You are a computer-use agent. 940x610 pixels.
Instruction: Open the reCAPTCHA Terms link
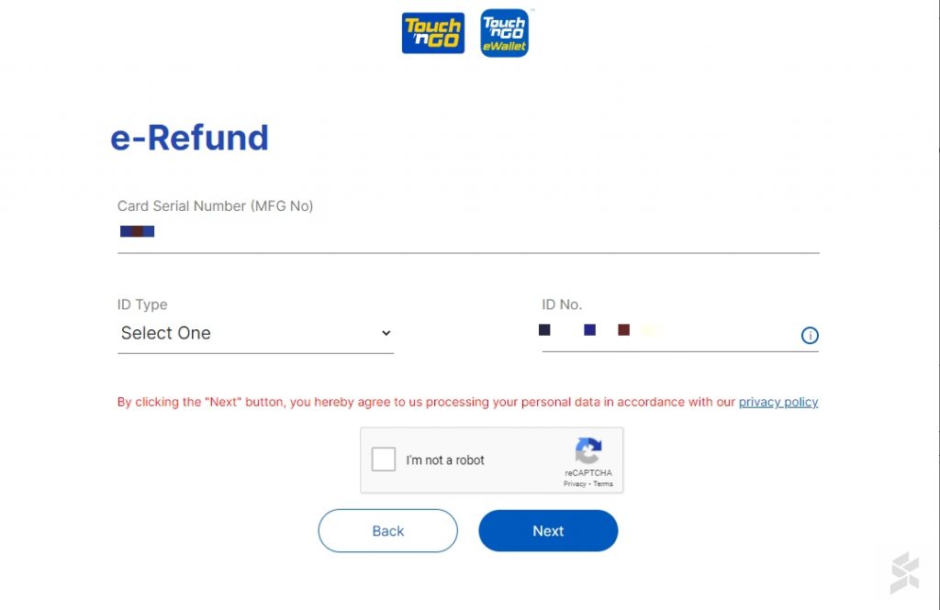tap(602, 483)
